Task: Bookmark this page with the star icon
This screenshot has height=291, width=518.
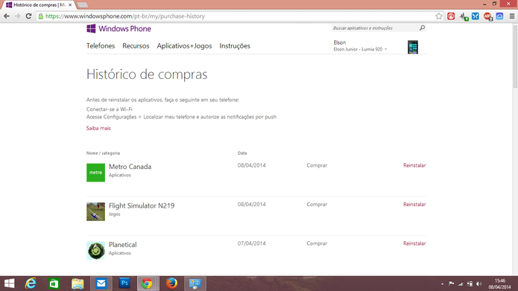Action: (x=439, y=16)
